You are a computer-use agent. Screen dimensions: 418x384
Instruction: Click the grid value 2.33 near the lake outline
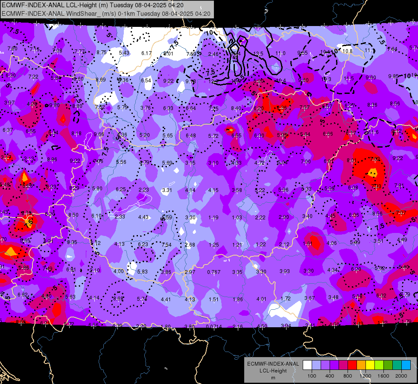120,216
